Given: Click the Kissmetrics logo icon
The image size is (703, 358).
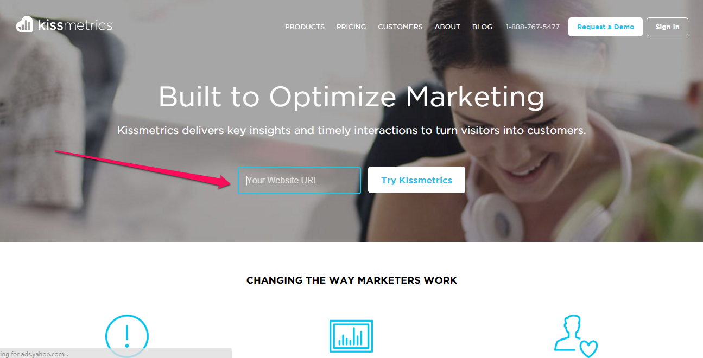Looking at the screenshot, I should (x=24, y=24).
